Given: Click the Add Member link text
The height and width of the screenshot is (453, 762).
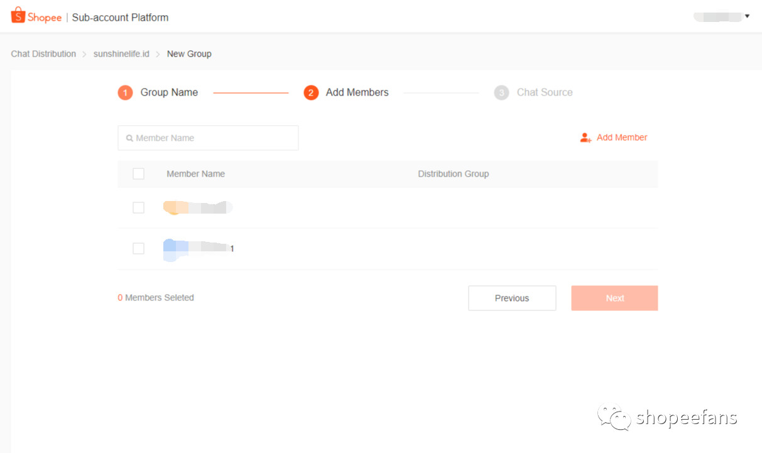Looking at the screenshot, I should click(622, 137).
